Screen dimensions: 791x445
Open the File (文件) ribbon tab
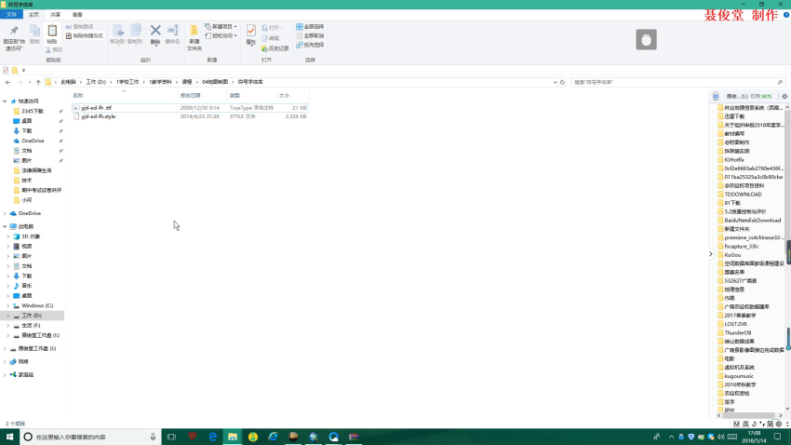(x=11, y=15)
